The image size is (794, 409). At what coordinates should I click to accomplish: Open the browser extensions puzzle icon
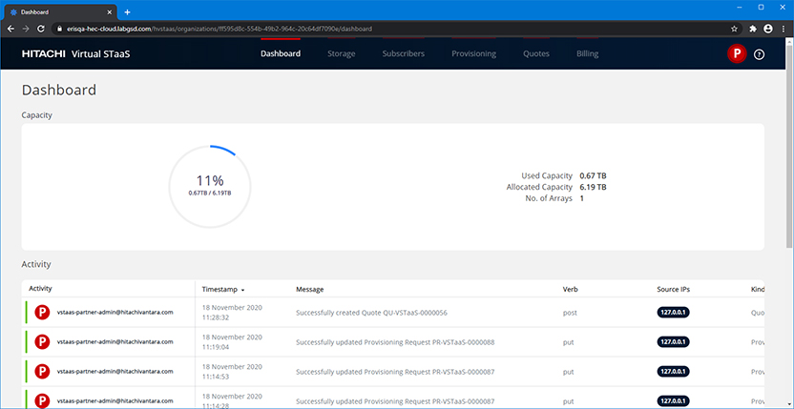pyautogui.click(x=753, y=29)
